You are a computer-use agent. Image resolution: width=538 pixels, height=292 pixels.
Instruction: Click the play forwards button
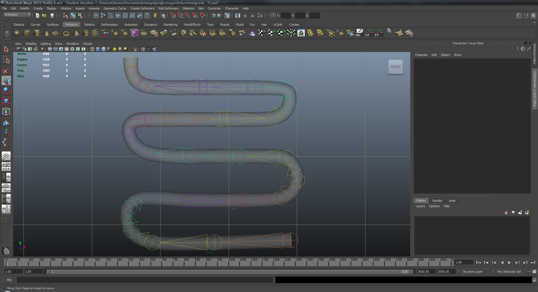tap(509, 263)
